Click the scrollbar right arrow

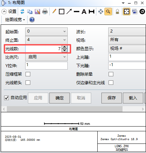tap(143, 109)
